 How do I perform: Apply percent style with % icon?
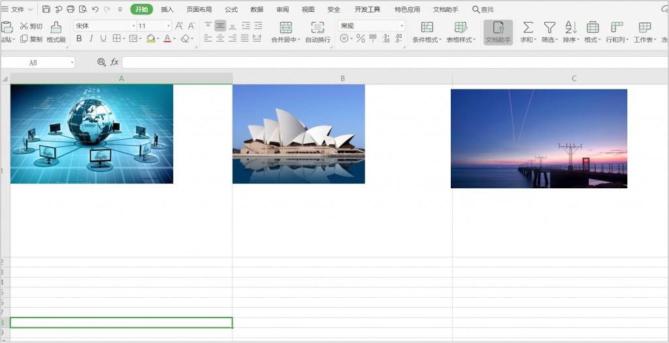click(x=361, y=39)
